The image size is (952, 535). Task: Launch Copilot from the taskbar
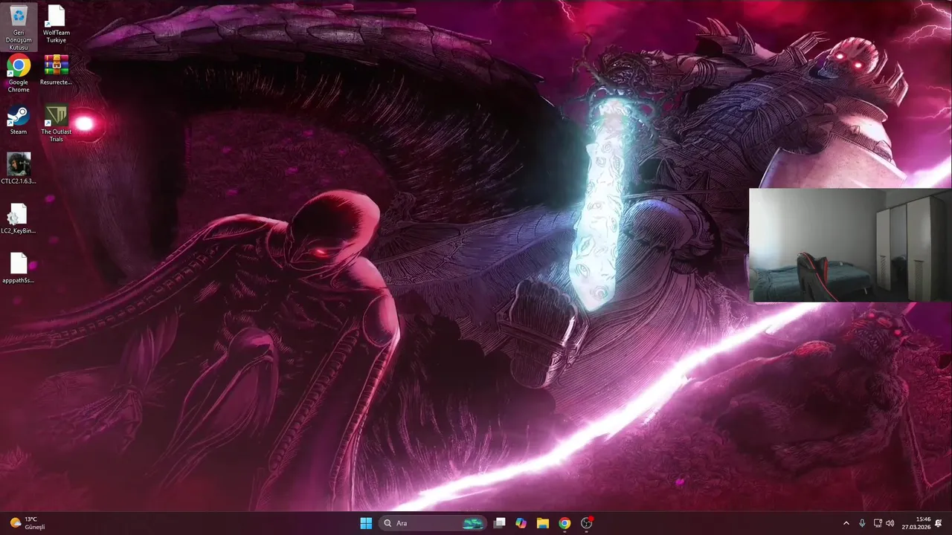521,523
